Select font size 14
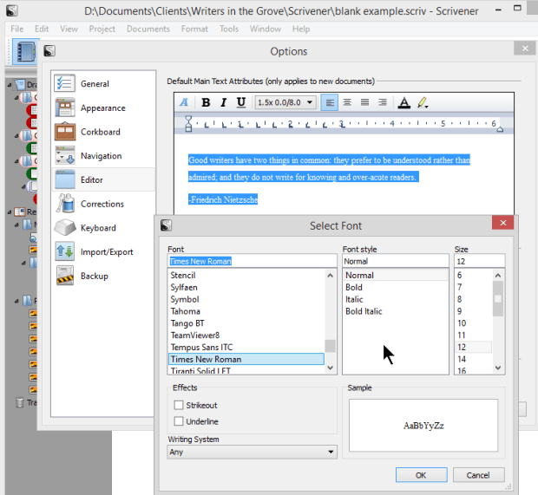This screenshot has width=538, height=495. [x=474, y=359]
